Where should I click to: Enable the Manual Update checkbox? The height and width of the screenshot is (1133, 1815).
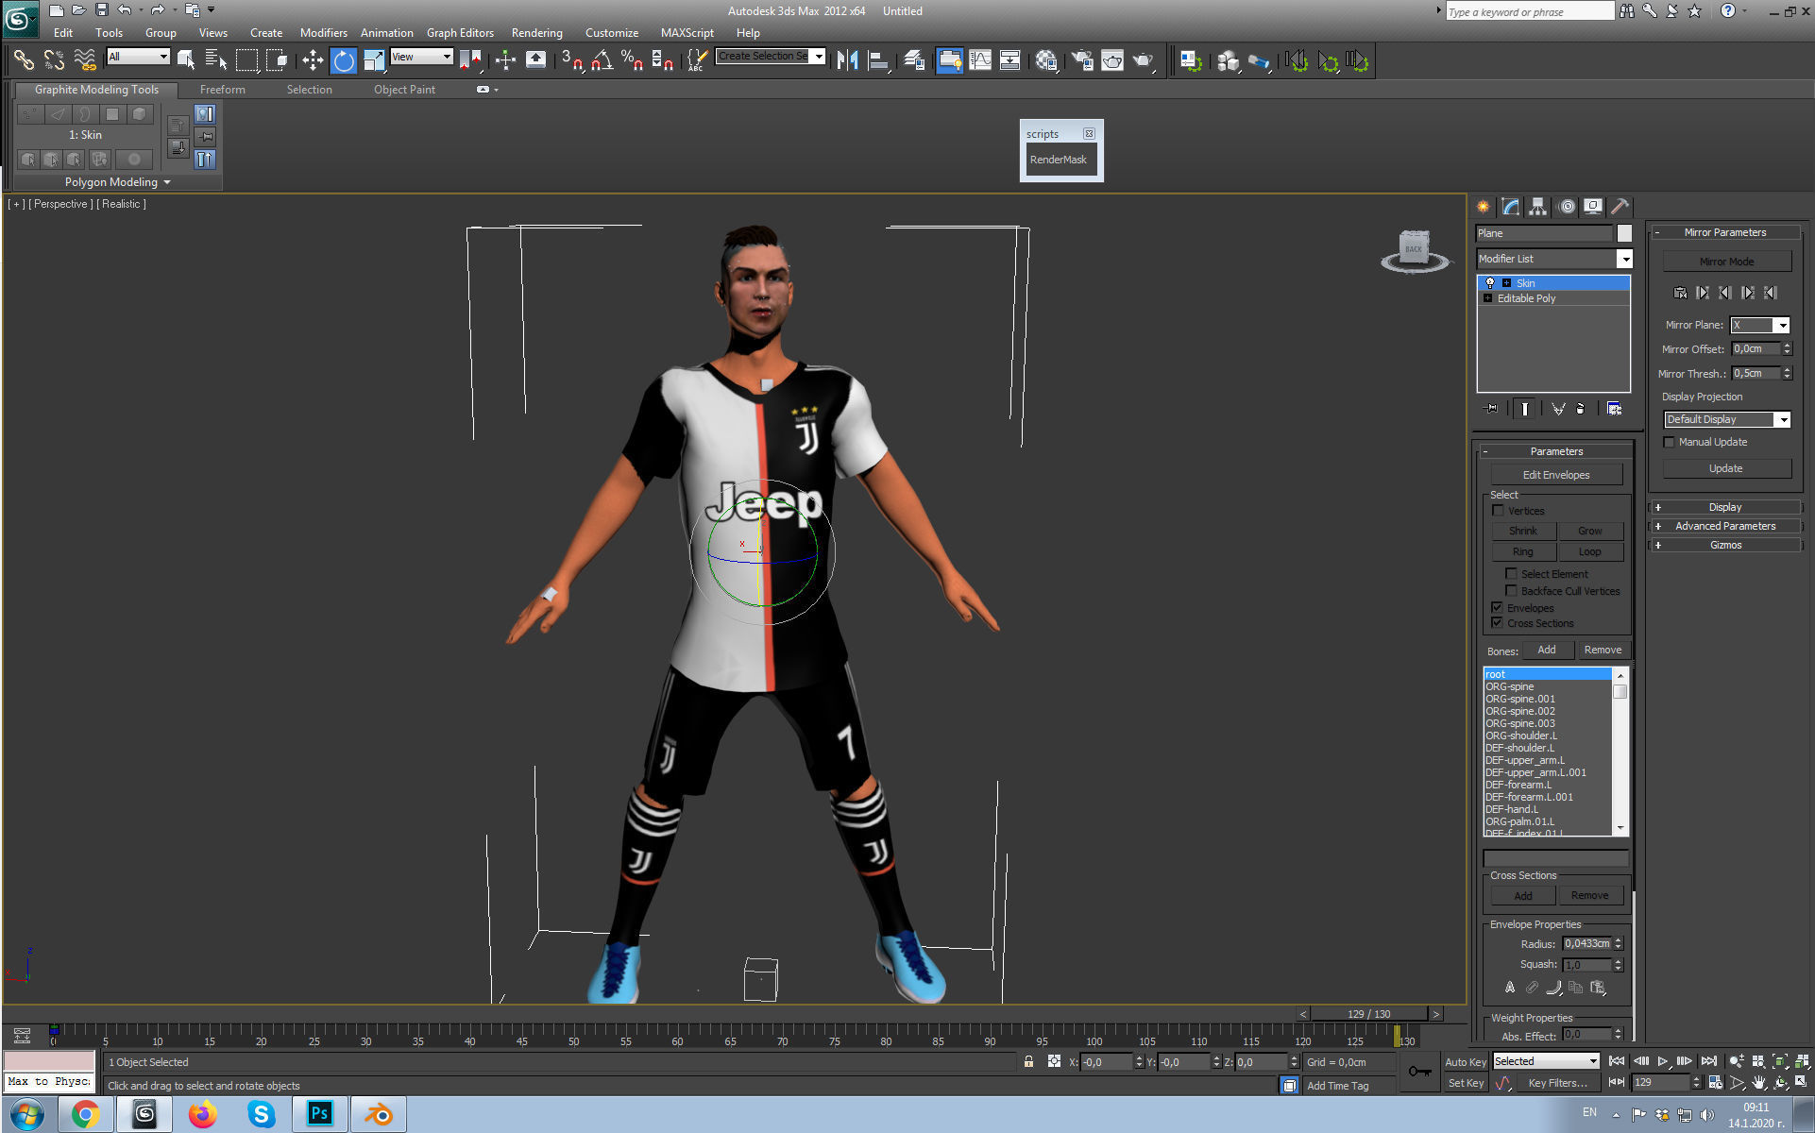point(1669,442)
